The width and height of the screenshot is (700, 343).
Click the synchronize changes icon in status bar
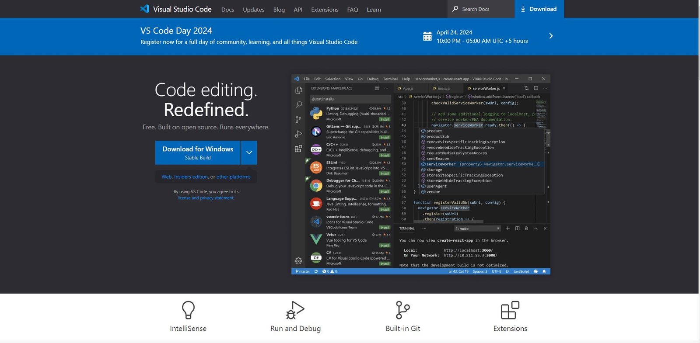[x=316, y=271]
